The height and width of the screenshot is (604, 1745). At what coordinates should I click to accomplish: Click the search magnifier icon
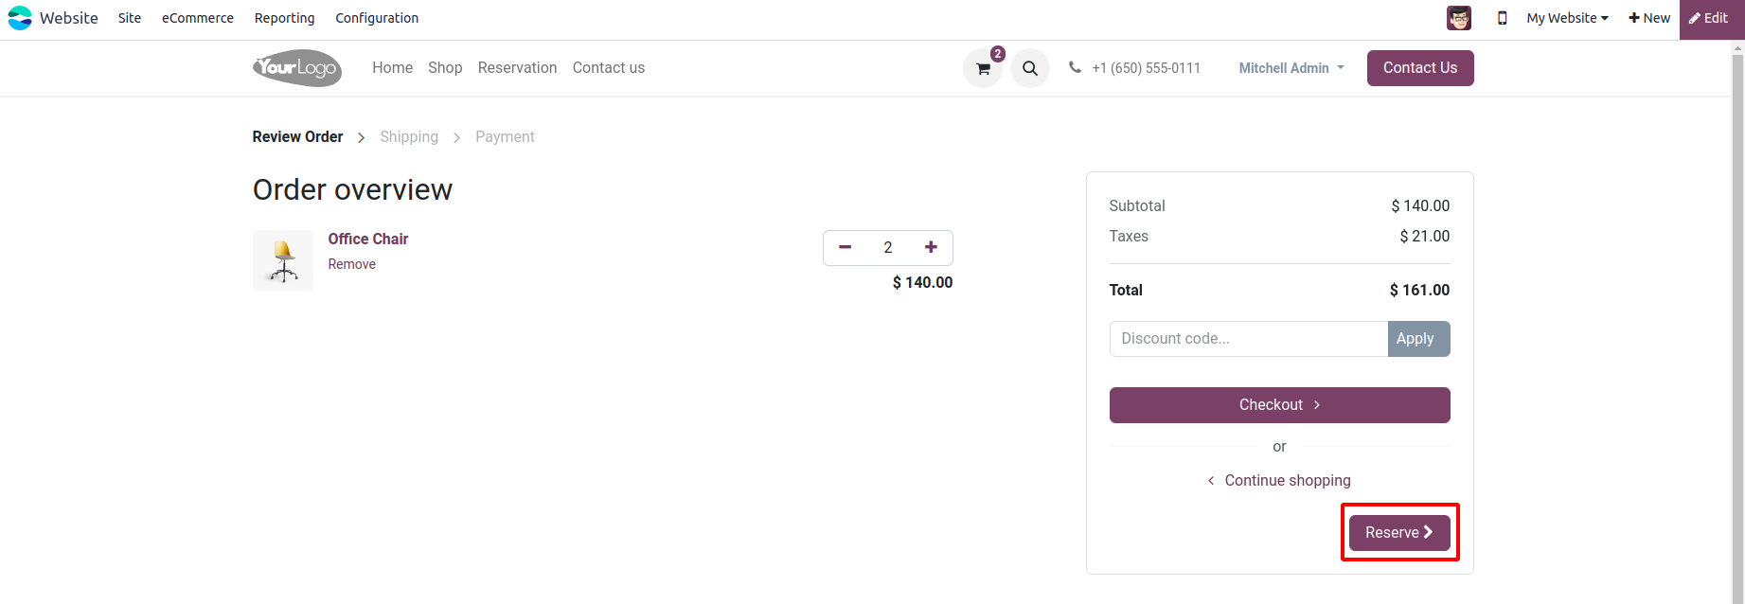click(1030, 68)
